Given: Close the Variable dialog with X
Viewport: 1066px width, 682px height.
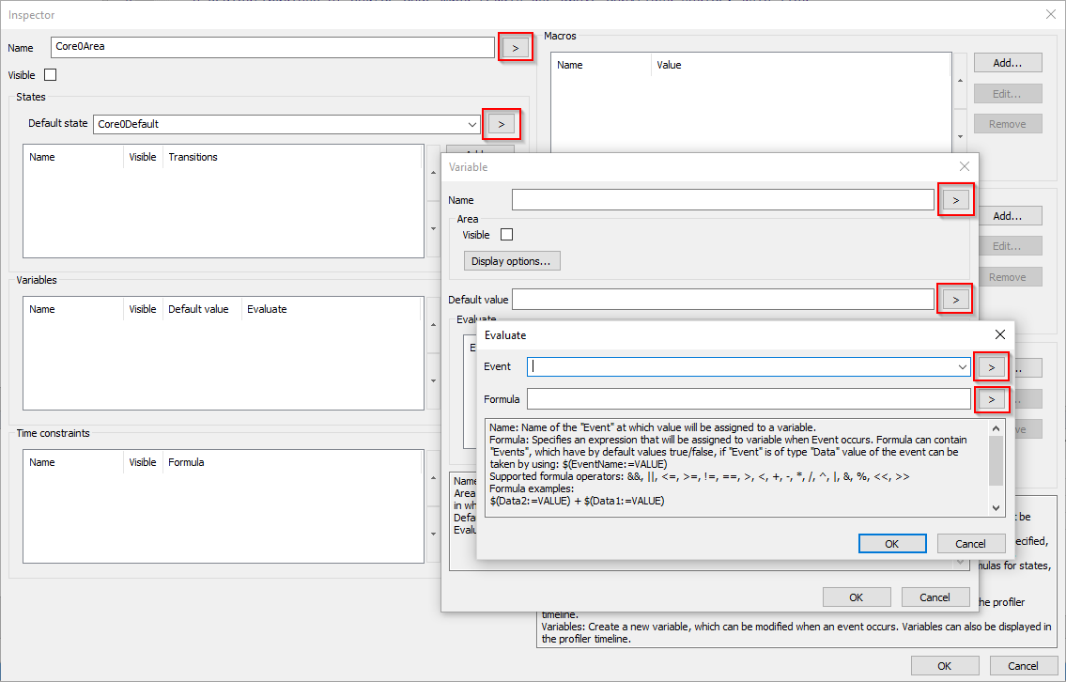Looking at the screenshot, I should (x=964, y=166).
